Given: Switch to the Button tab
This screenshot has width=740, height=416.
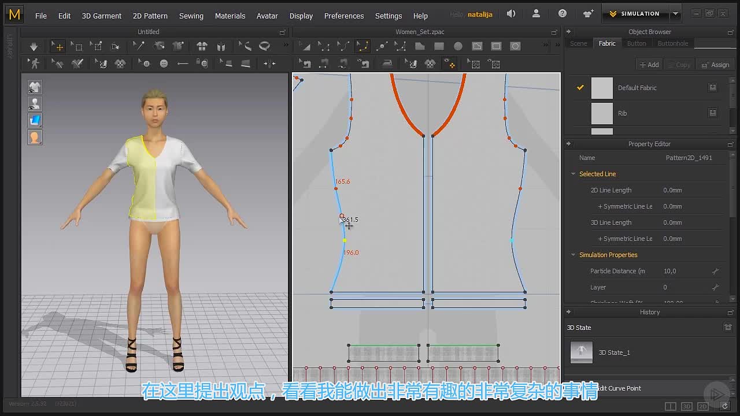Looking at the screenshot, I should pos(637,43).
